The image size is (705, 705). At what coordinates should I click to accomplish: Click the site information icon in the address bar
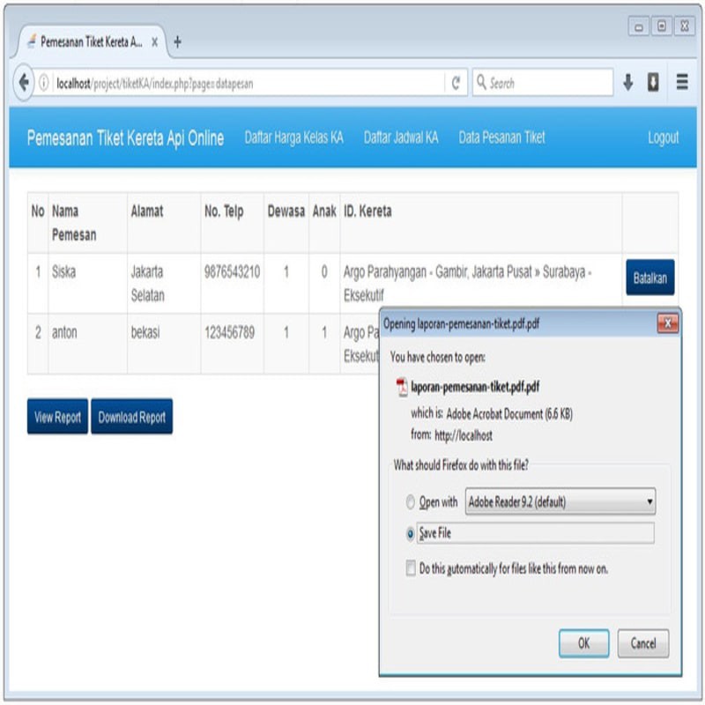(41, 82)
